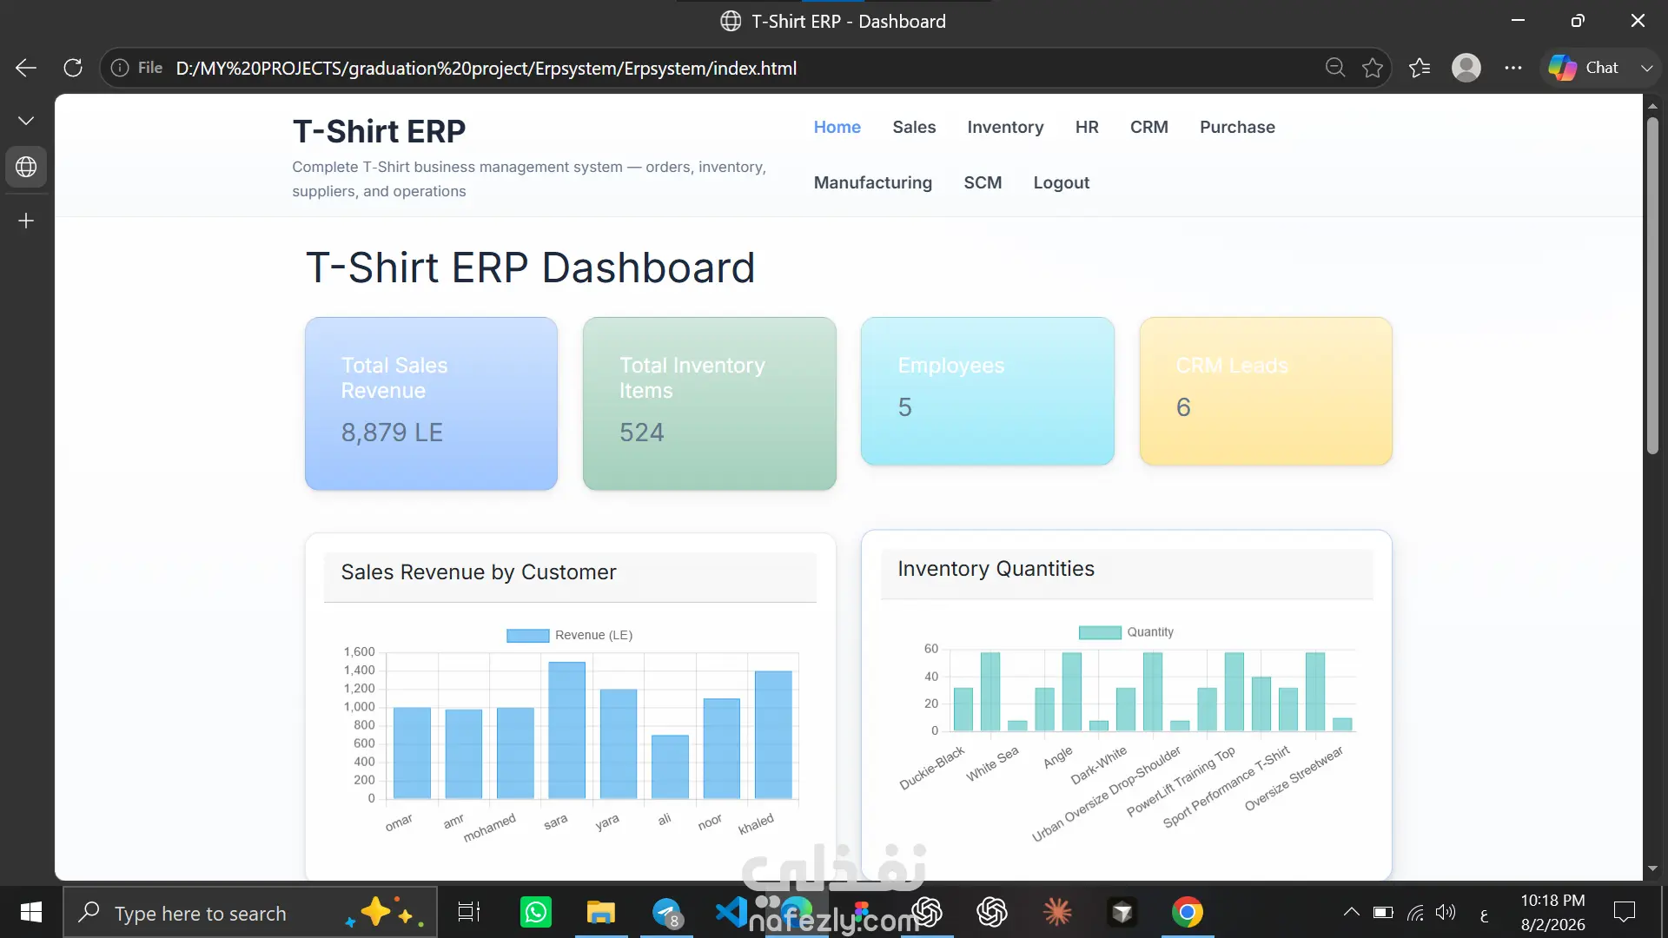This screenshot has height=938, width=1668.
Task: Open File Explorer from the taskbar
Action: pyautogui.click(x=600, y=912)
